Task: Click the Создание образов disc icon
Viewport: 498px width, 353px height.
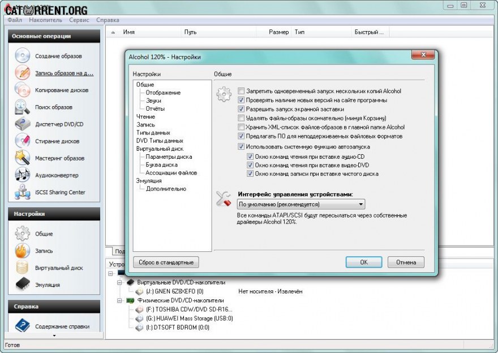Action: [x=22, y=56]
